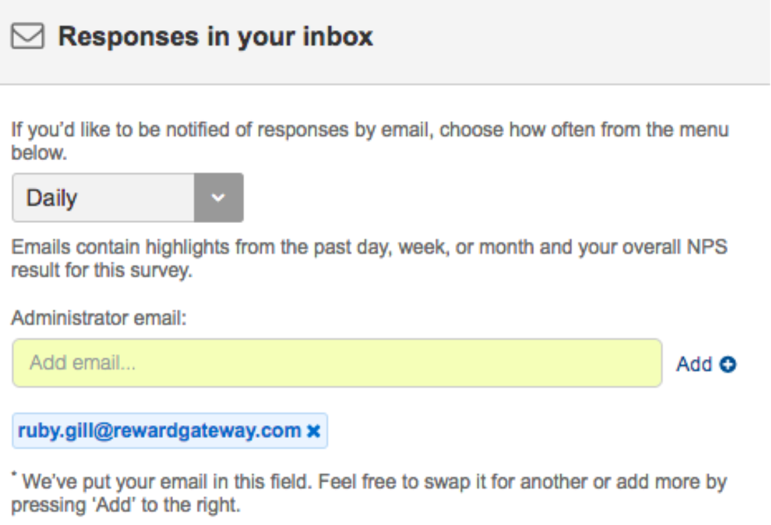Focus the 'Add email...' input field
Image resolution: width=771 pixels, height=525 pixels.
337,363
